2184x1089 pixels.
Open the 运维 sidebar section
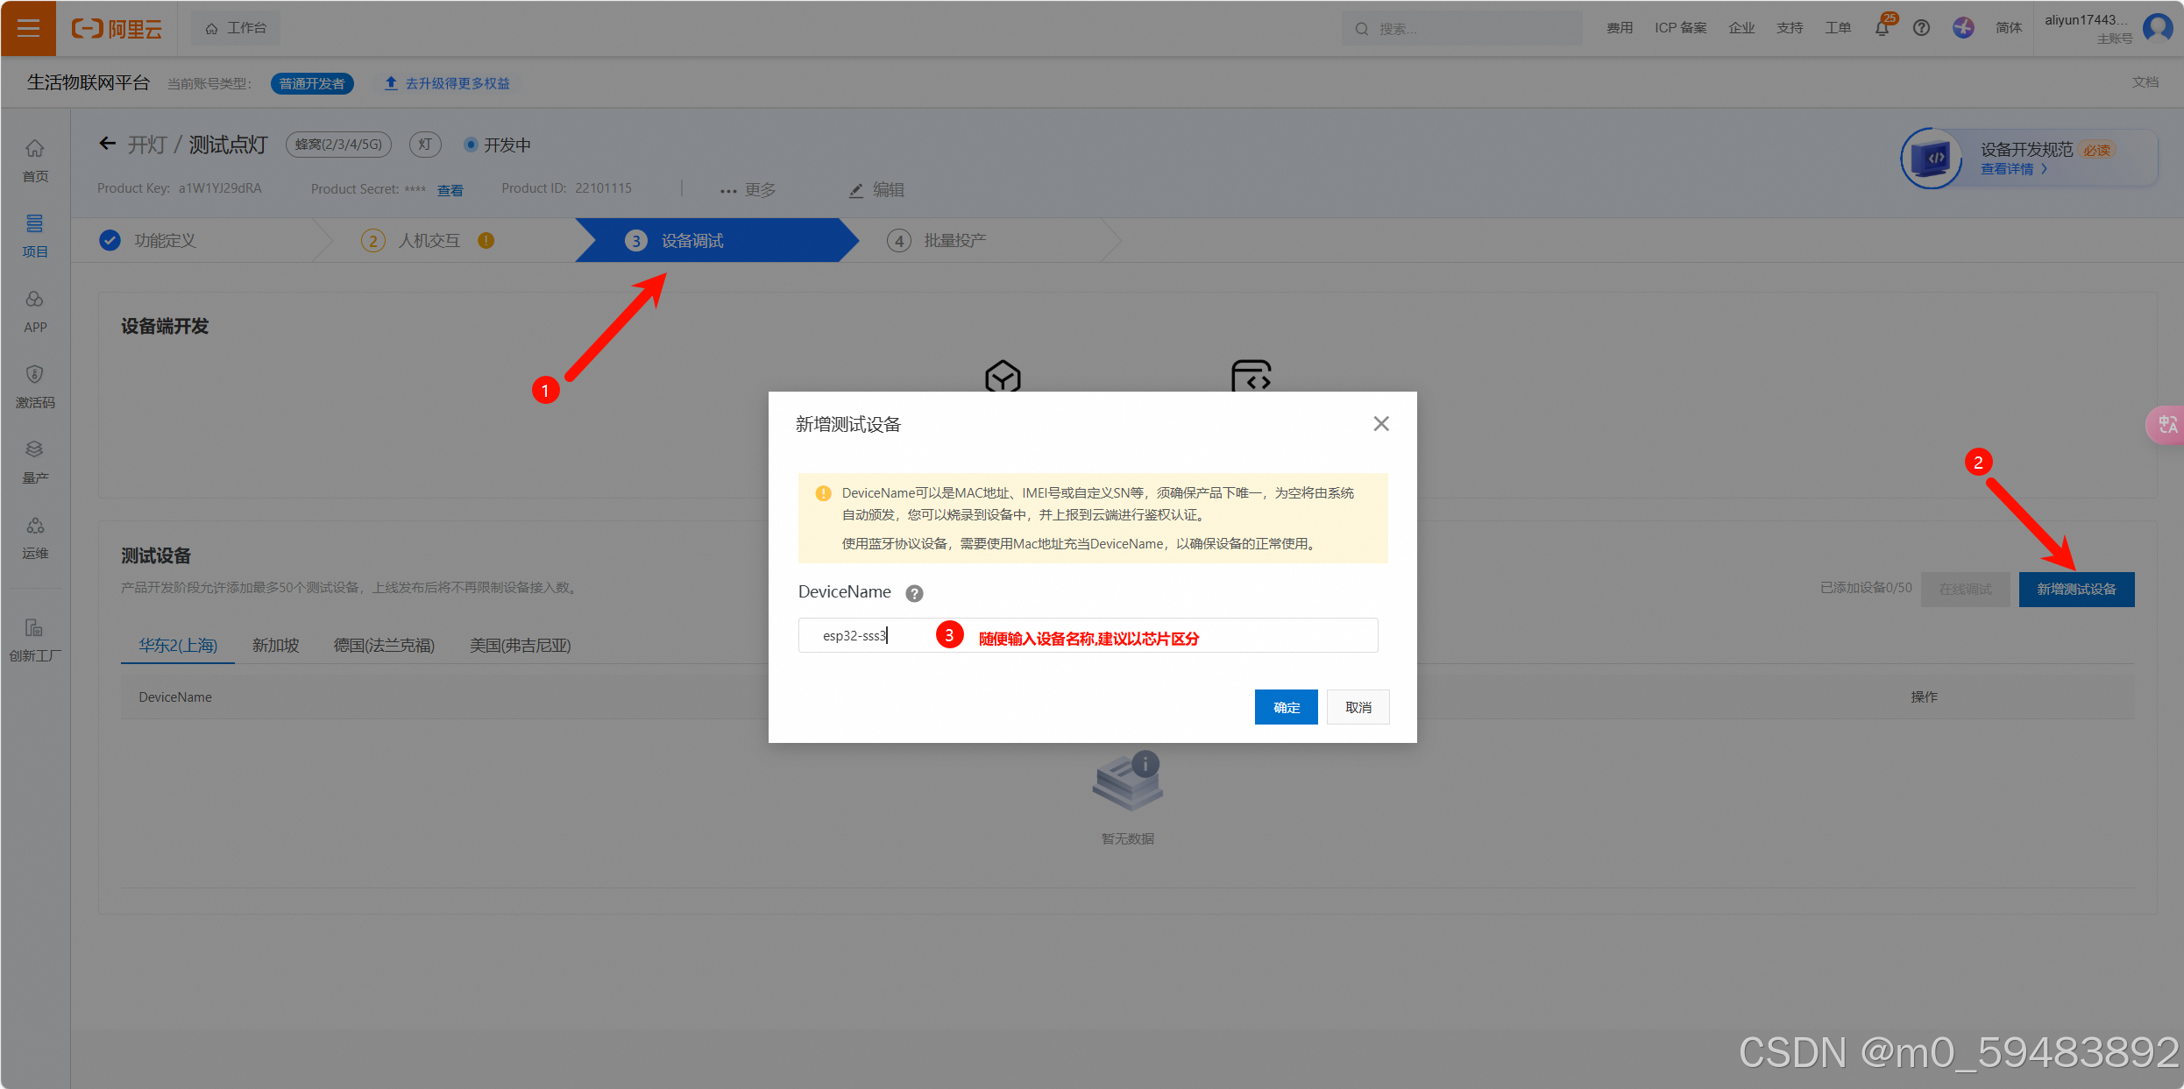click(x=35, y=537)
